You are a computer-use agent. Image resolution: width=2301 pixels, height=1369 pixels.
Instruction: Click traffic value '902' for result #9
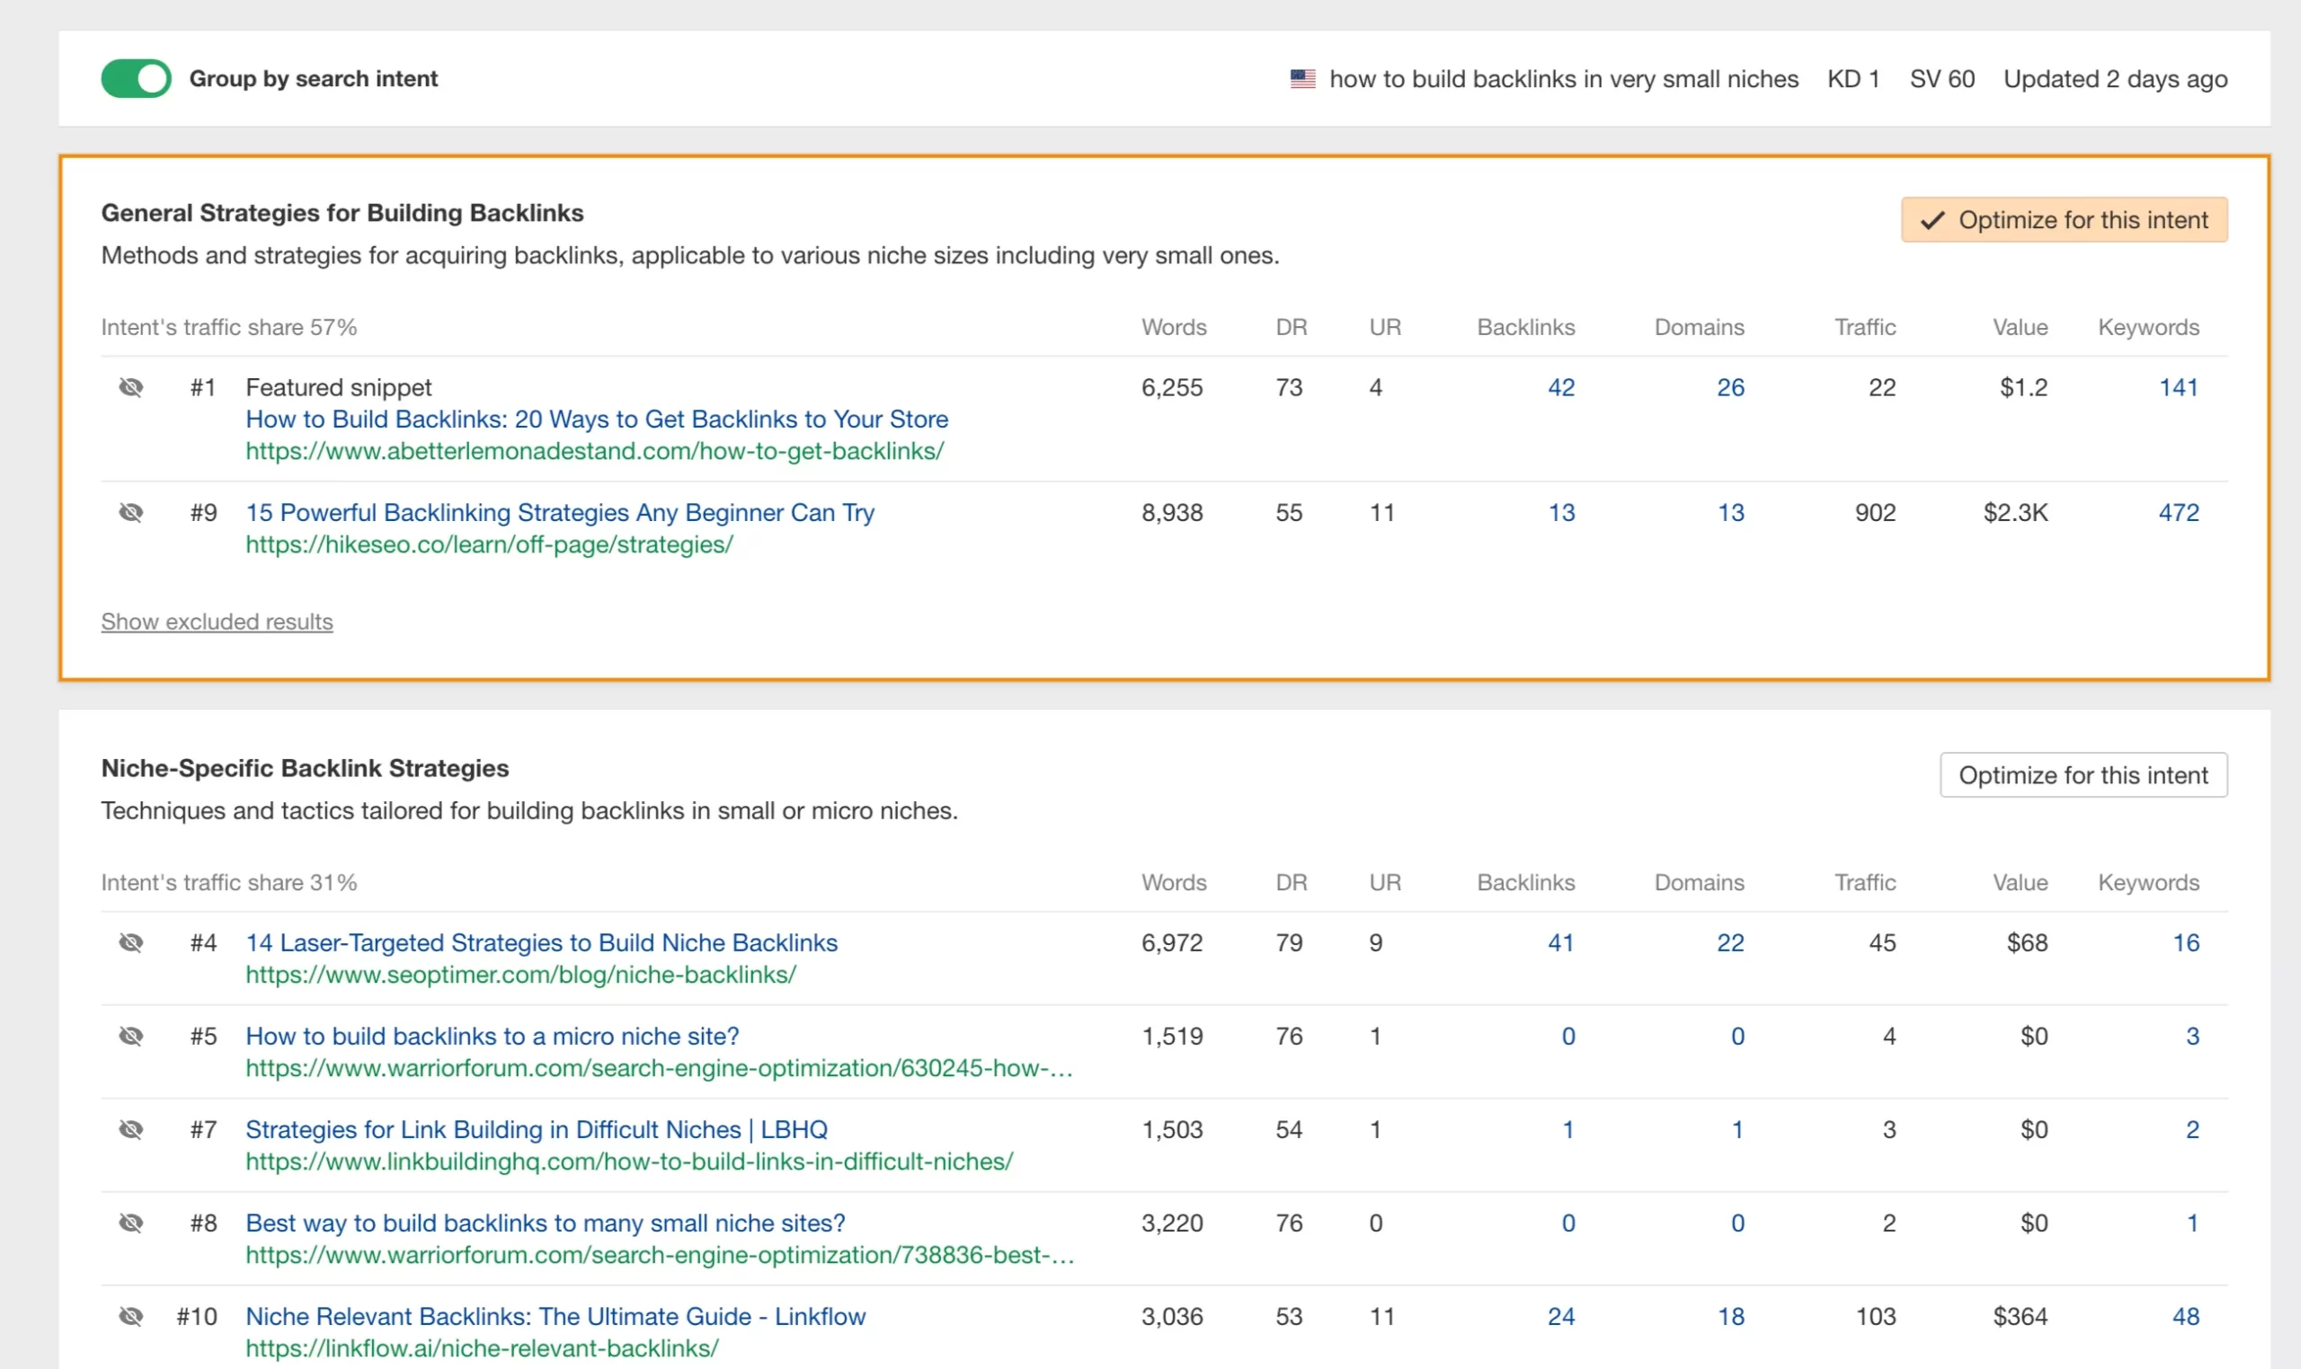point(1876,513)
